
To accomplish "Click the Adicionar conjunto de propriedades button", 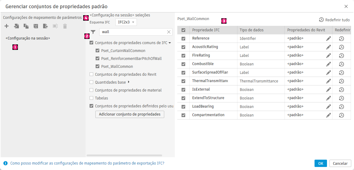I will pyautogui.click(x=130, y=114).
